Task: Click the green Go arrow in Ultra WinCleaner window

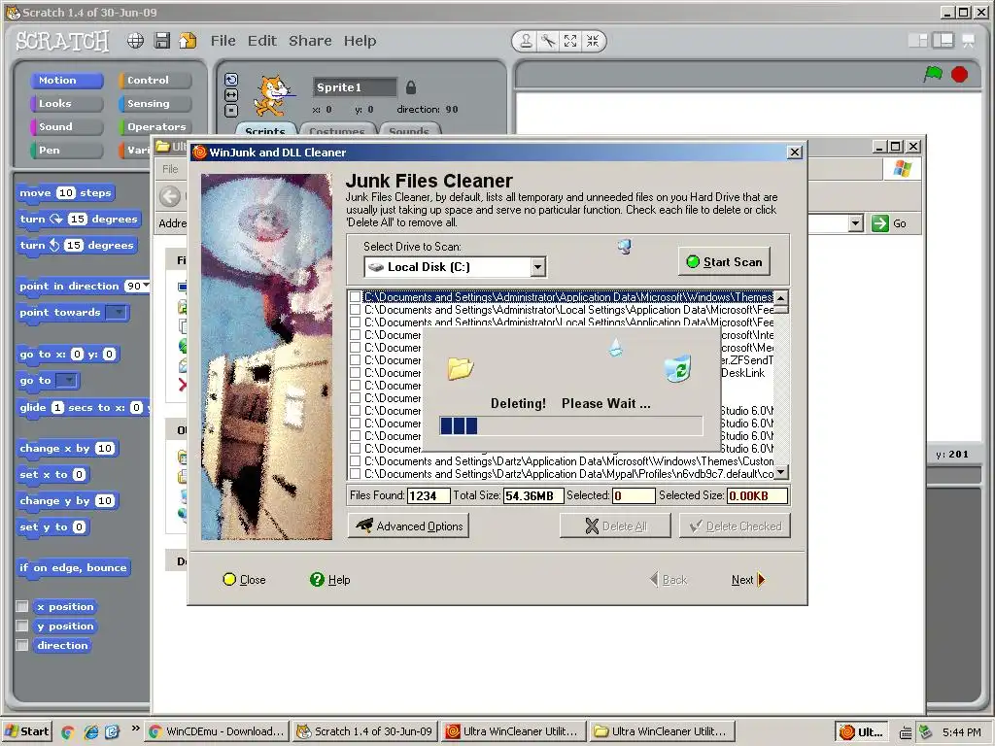Action: tap(880, 223)
